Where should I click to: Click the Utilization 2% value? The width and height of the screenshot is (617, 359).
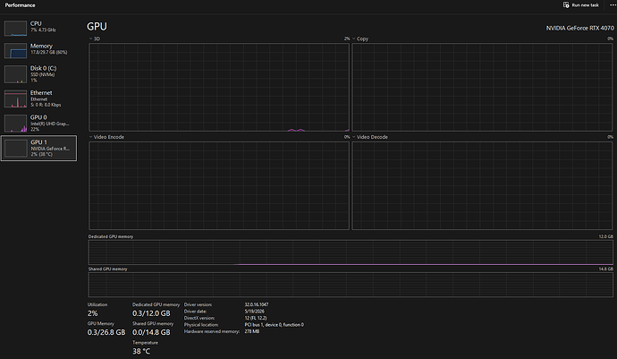[x=92, y=313]
